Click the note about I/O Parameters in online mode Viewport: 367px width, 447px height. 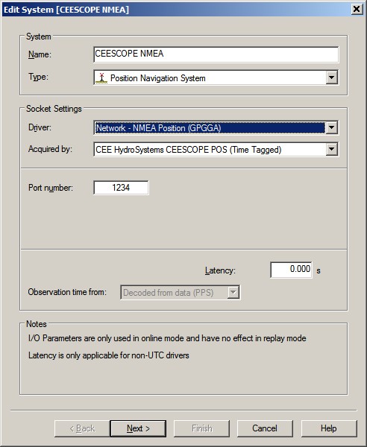pos(167,338)
